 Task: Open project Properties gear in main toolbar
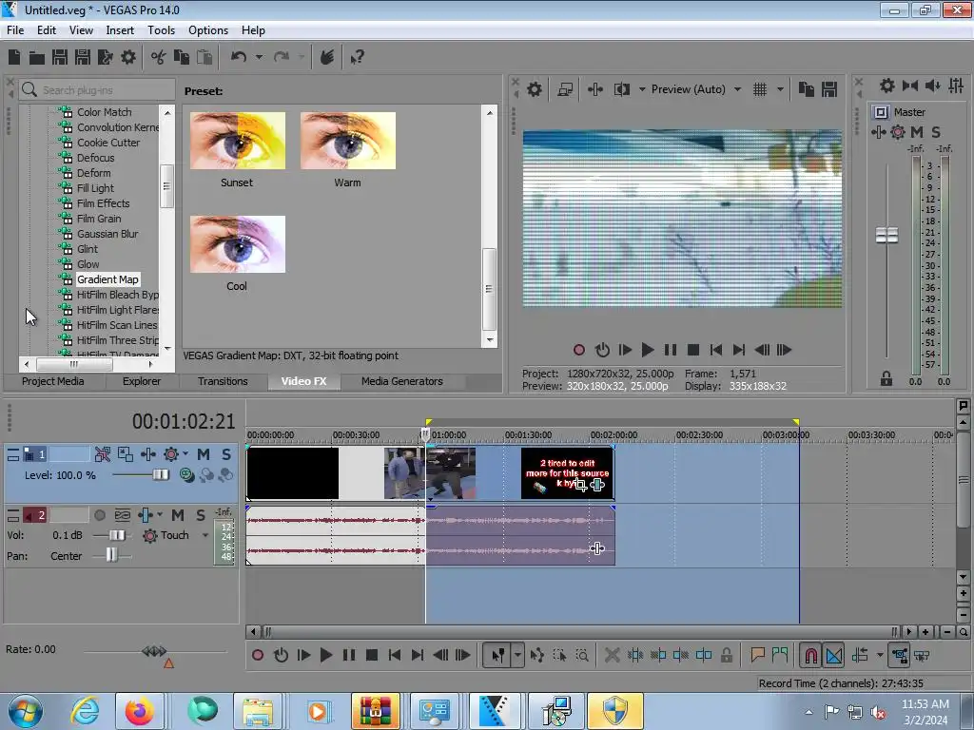[x=128, y=58]
